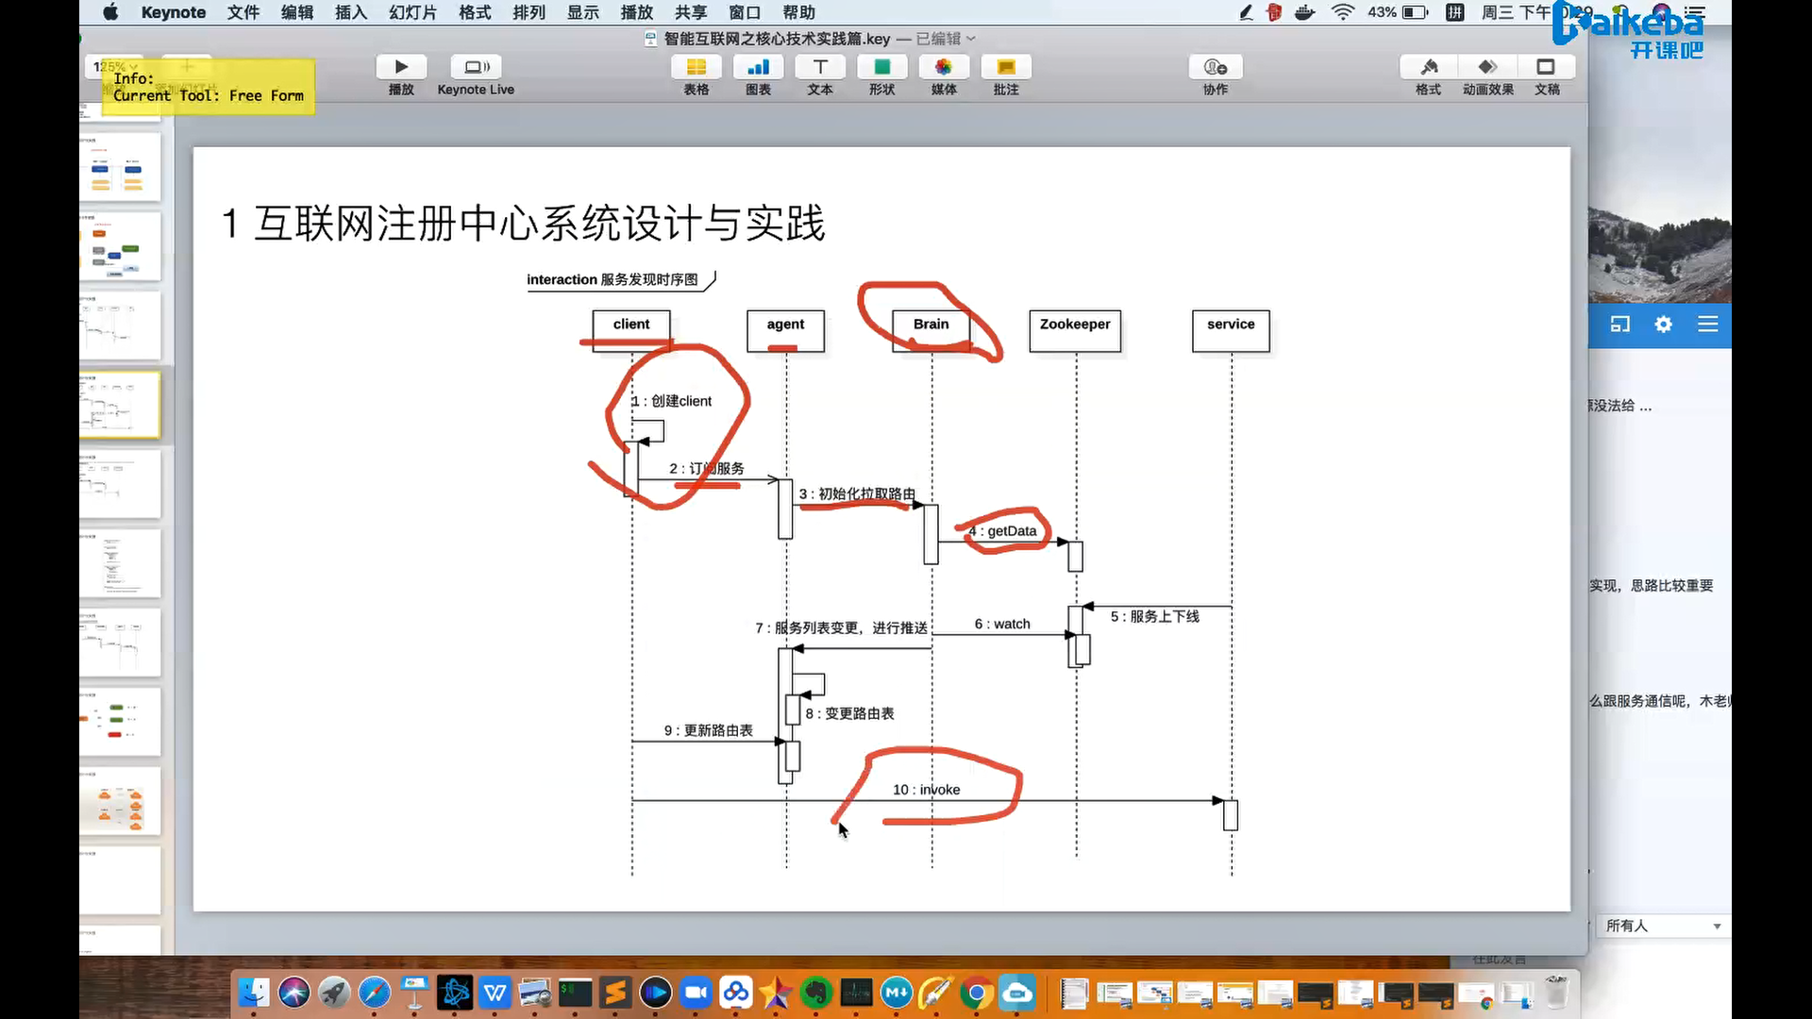This screenshot has height=1019, width=1812.
Task: Click the Collaborate (协作) button
Action: (x=1215, y=68)
